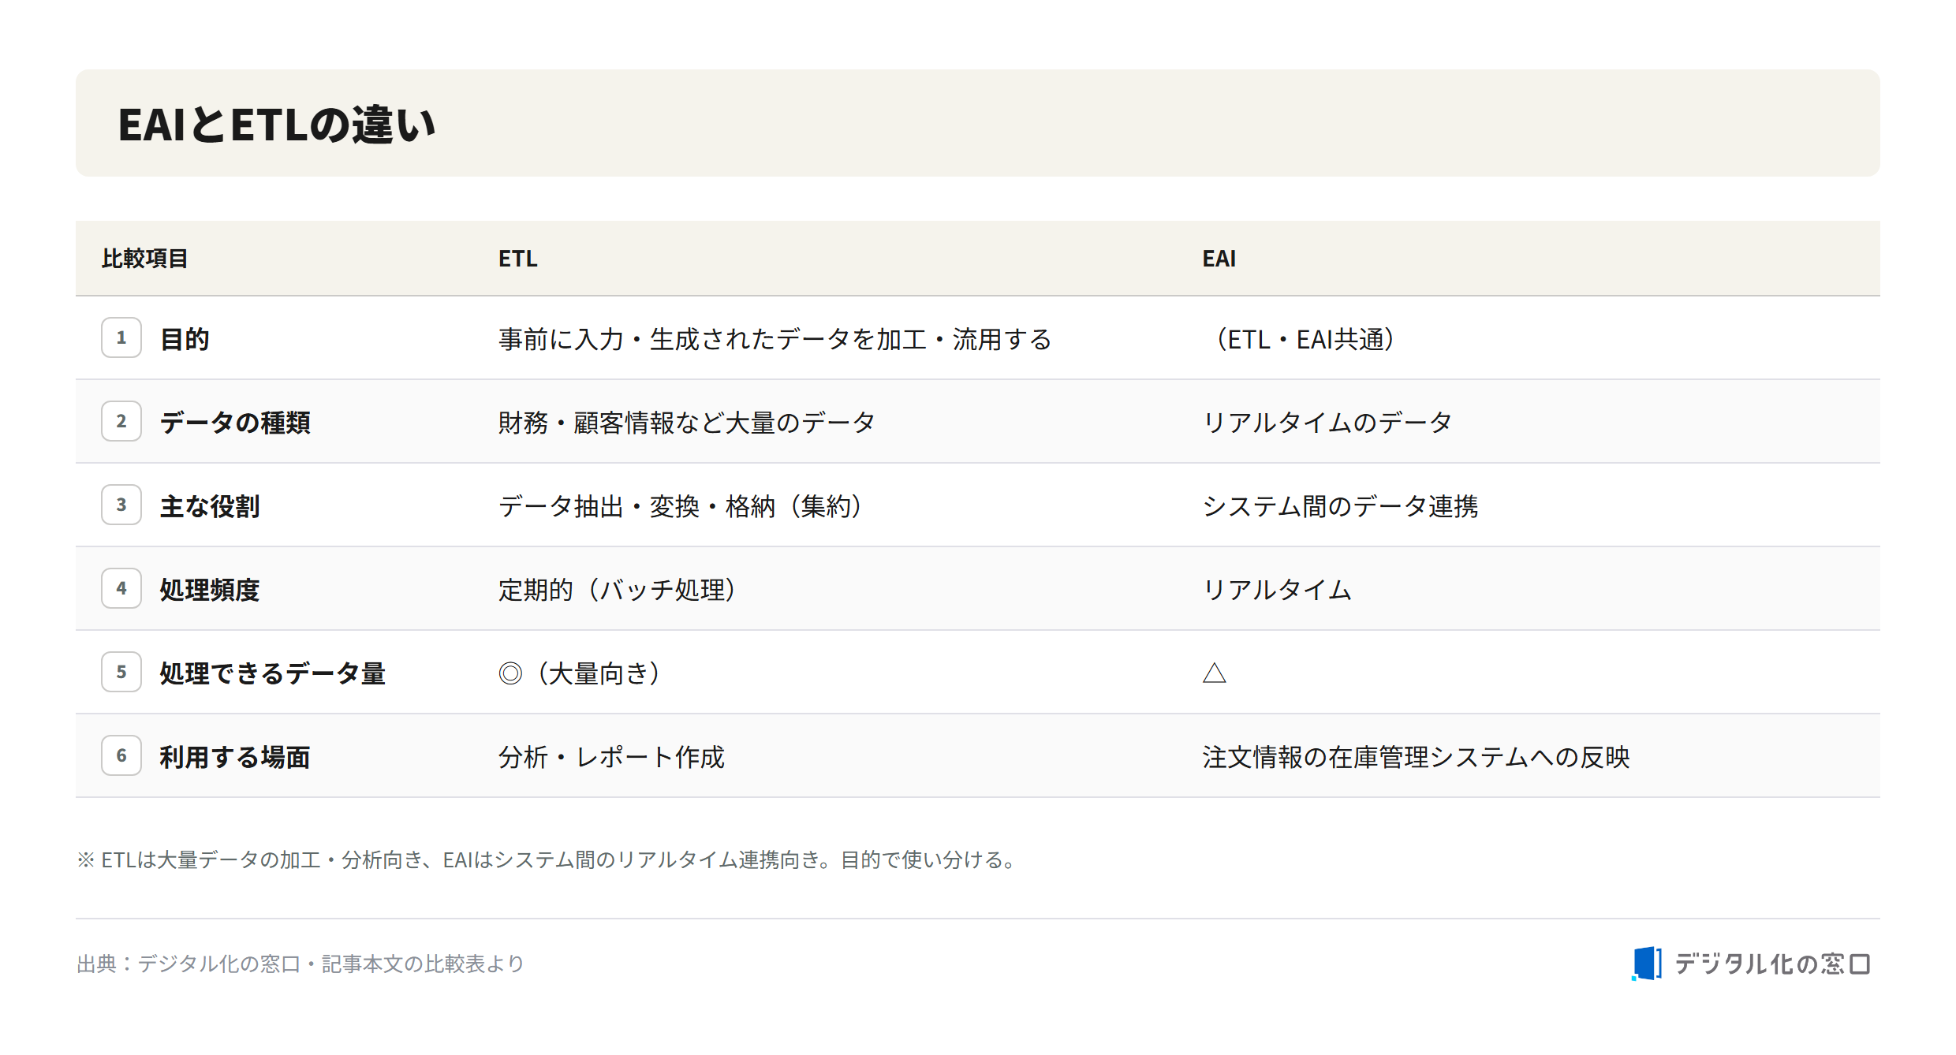Screen dimensions: 1956x1055
Task: Select the ETL column header
Action: (x=518, y=259)
